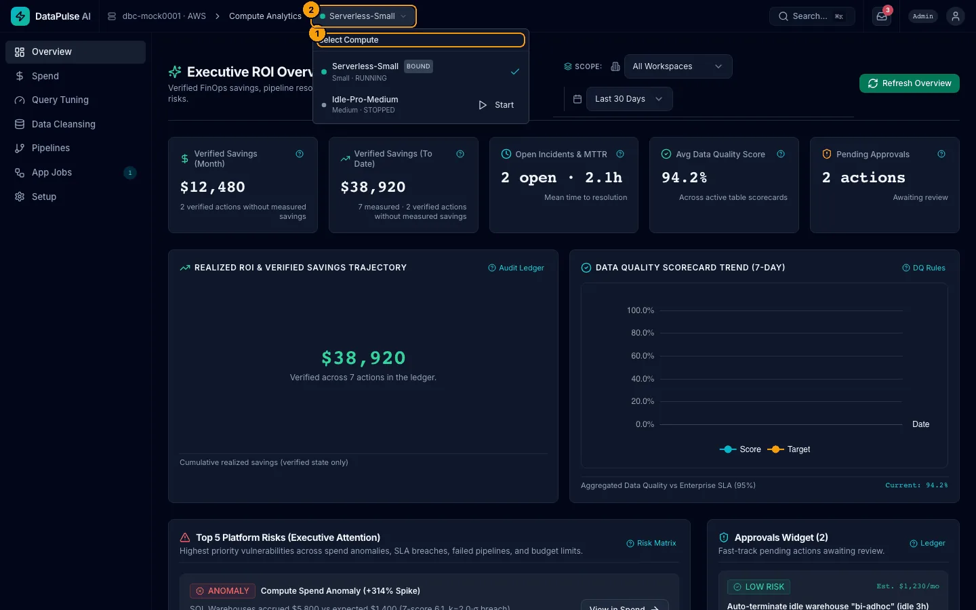Viewport: 976px width, 610px height.
Task: Click the calendar icon beside Last 30 Days
Action: (577, 99)
